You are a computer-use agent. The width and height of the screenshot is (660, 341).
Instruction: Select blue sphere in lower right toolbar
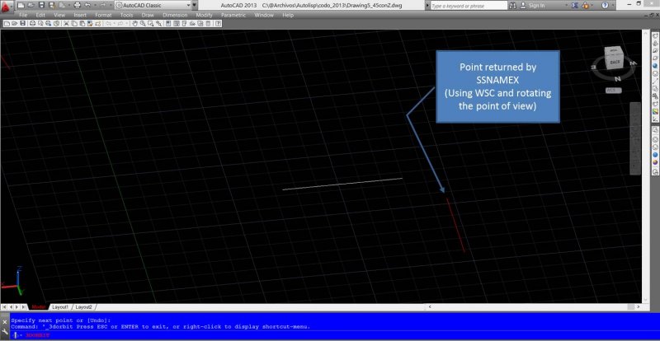click(x=655, y=154)
